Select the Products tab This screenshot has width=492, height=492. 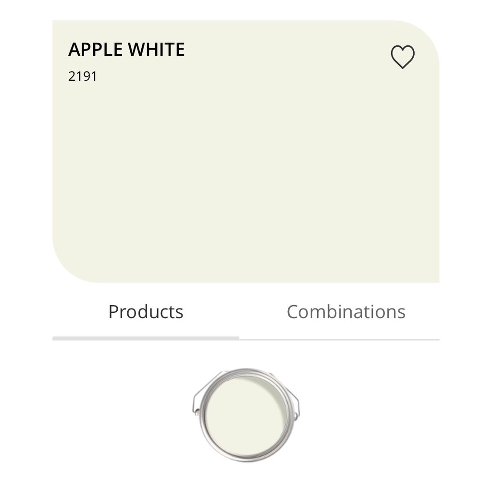(x=146, y=312)
